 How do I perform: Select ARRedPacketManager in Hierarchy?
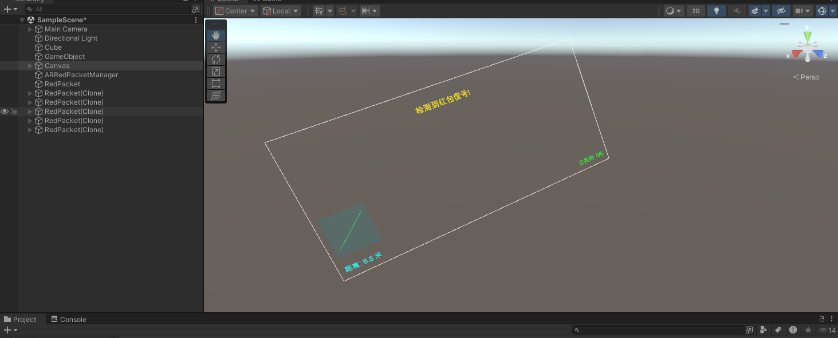click(81, 75)
